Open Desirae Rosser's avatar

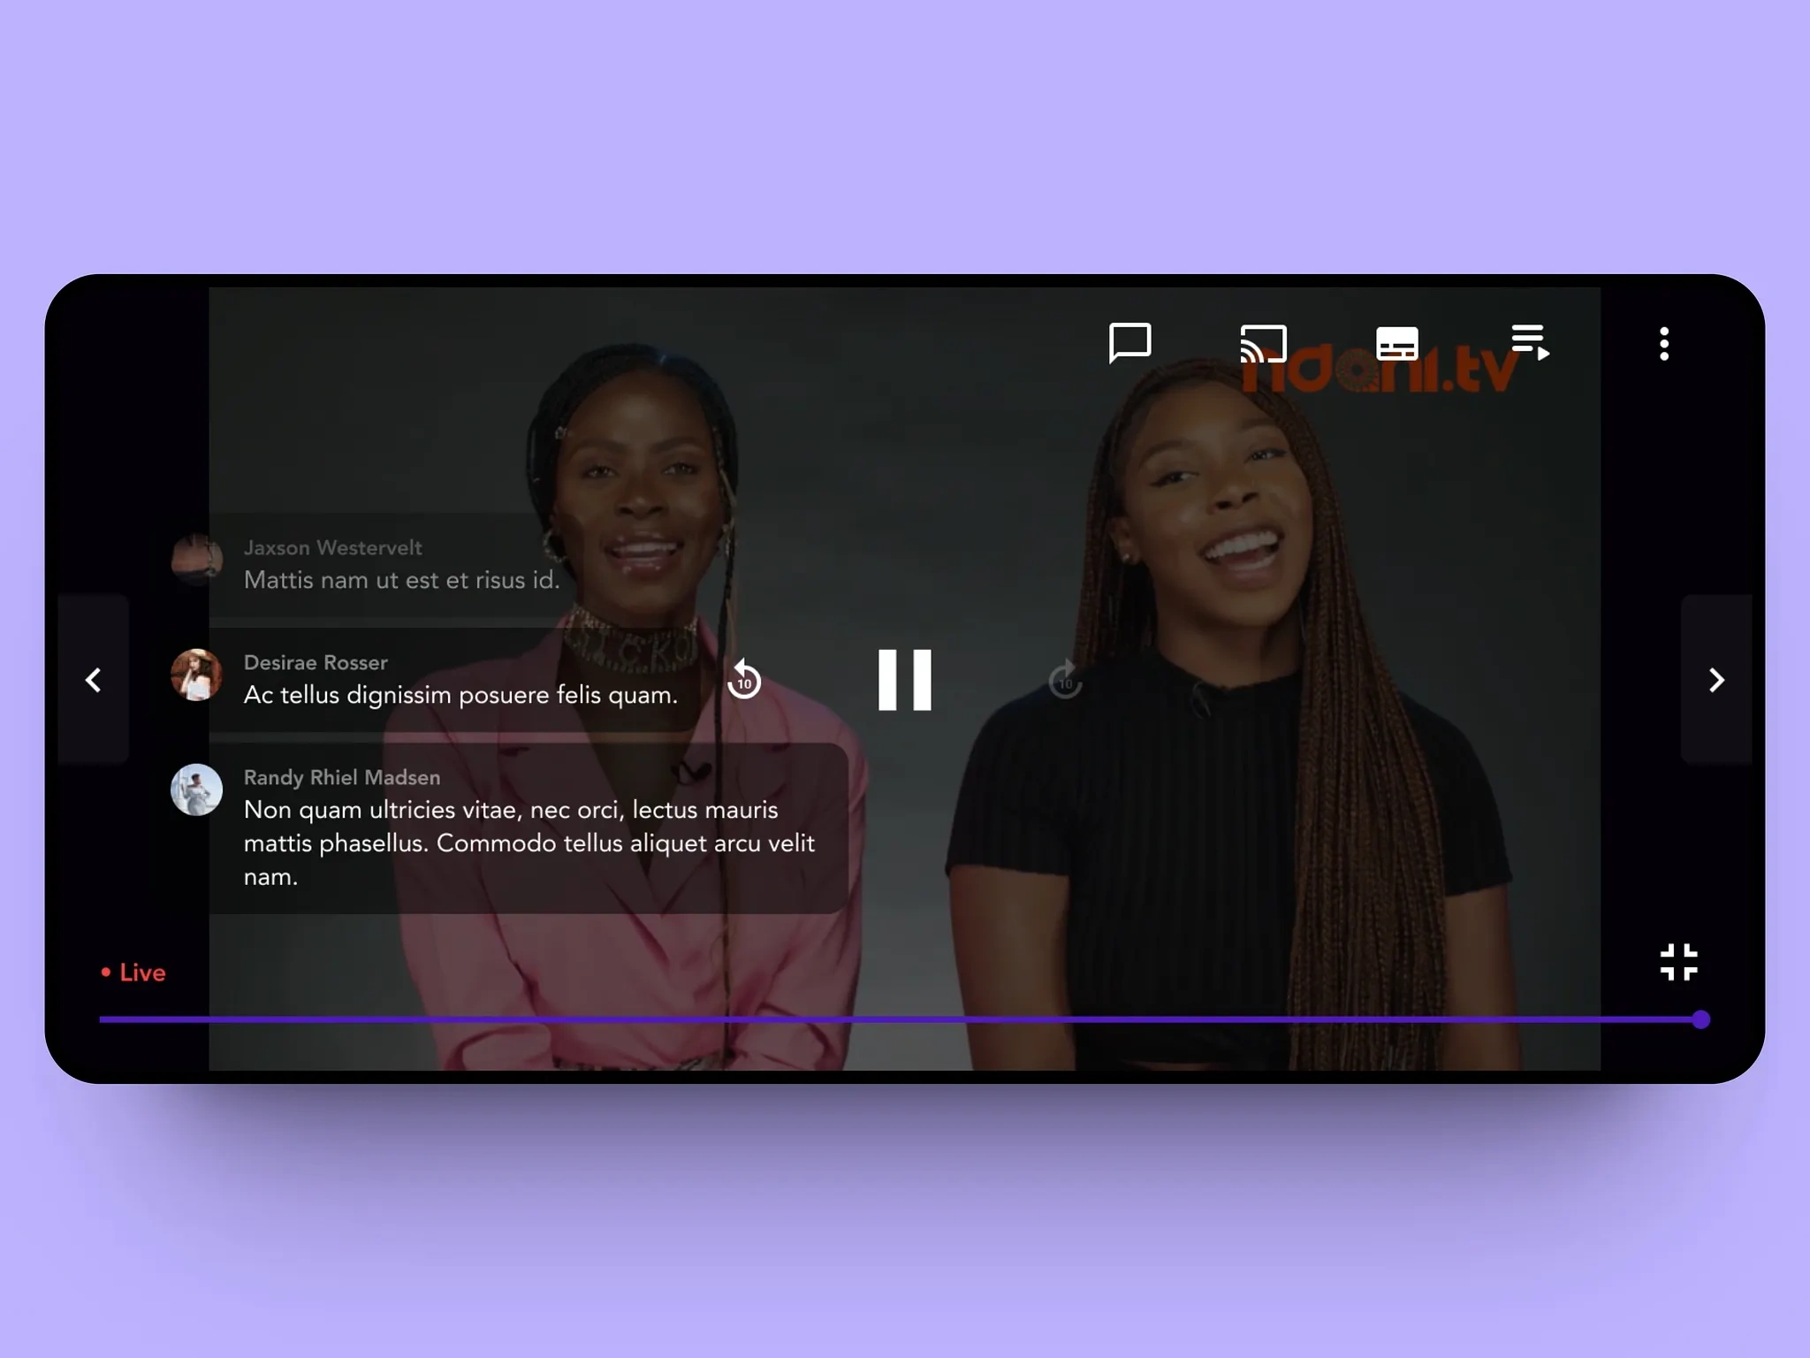[x=196, y=675]
